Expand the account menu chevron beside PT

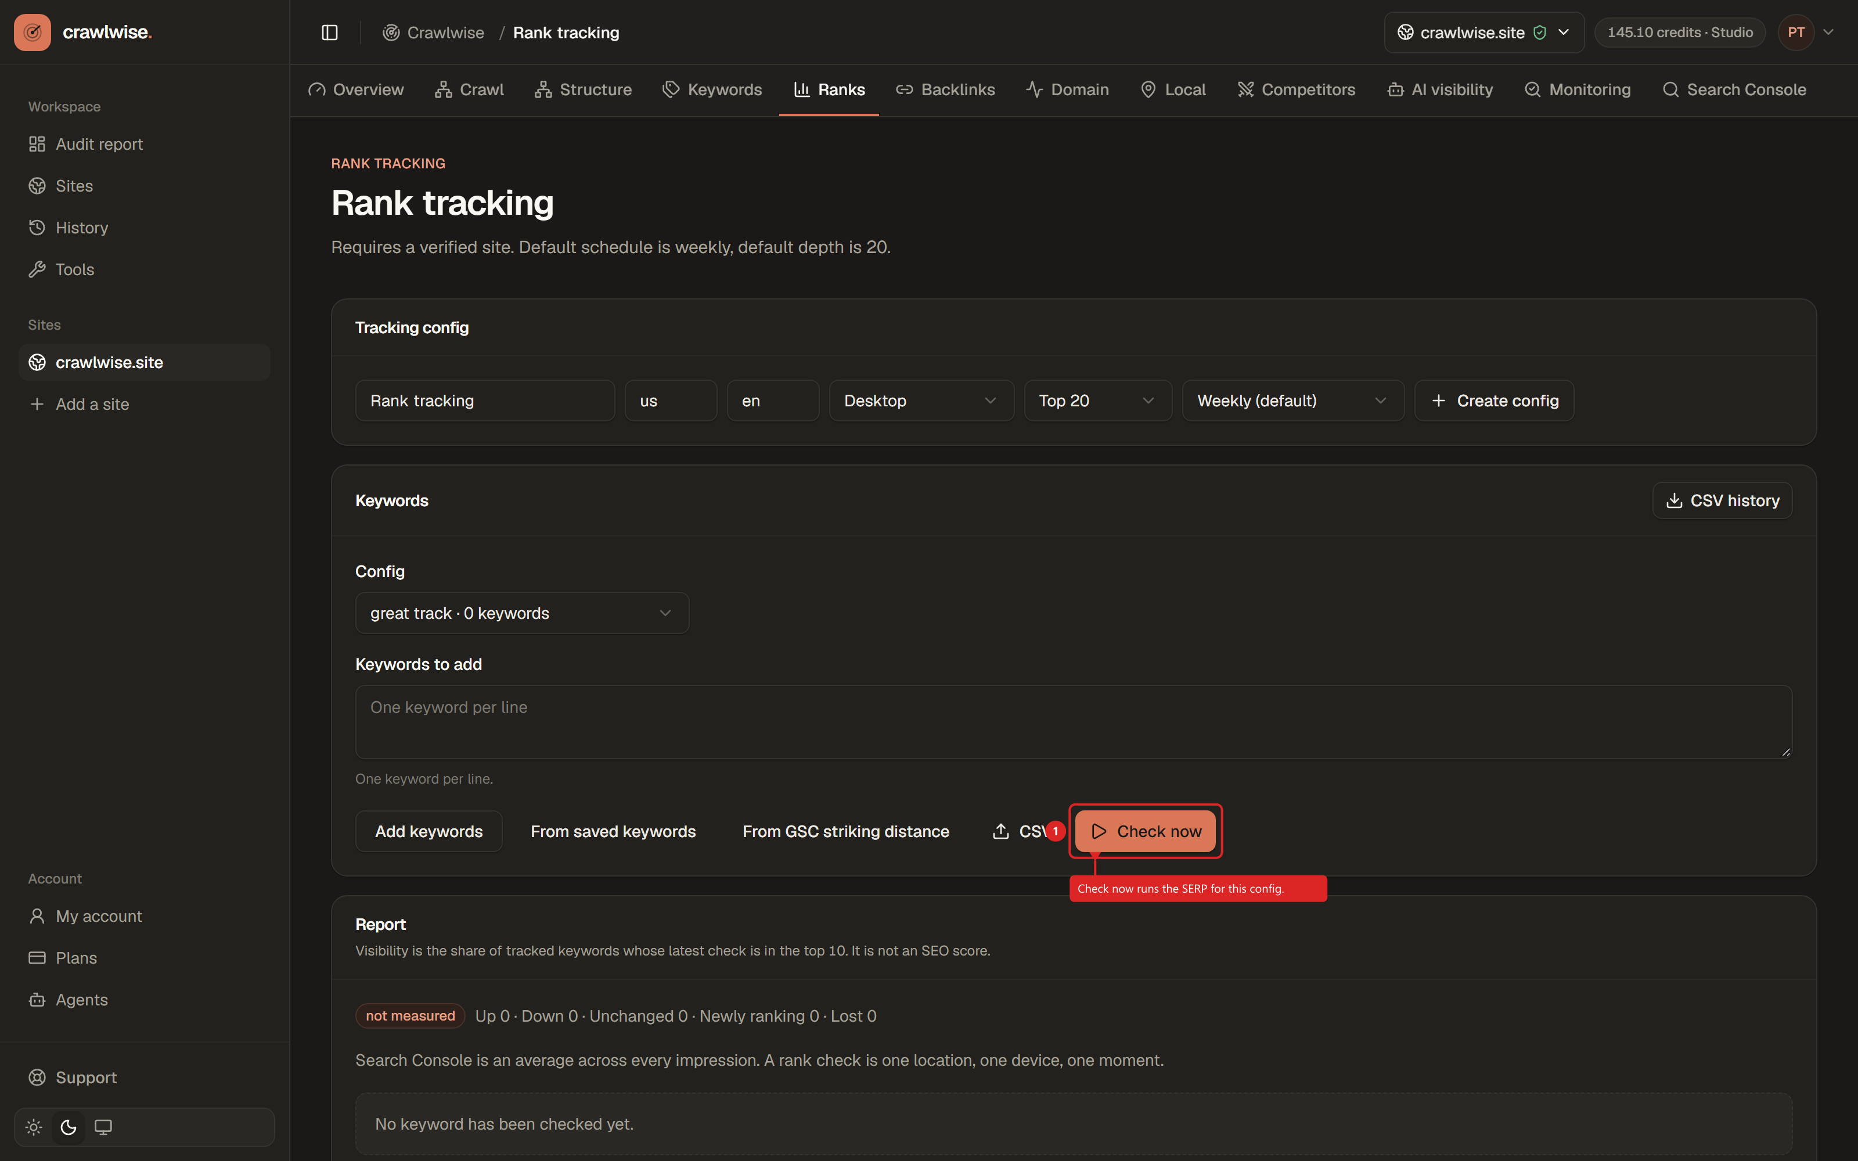point(1829,33)
